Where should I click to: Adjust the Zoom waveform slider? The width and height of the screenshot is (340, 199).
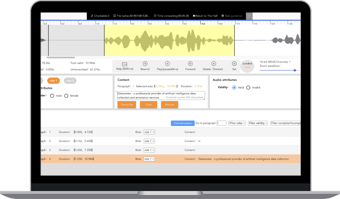point(295,70)
